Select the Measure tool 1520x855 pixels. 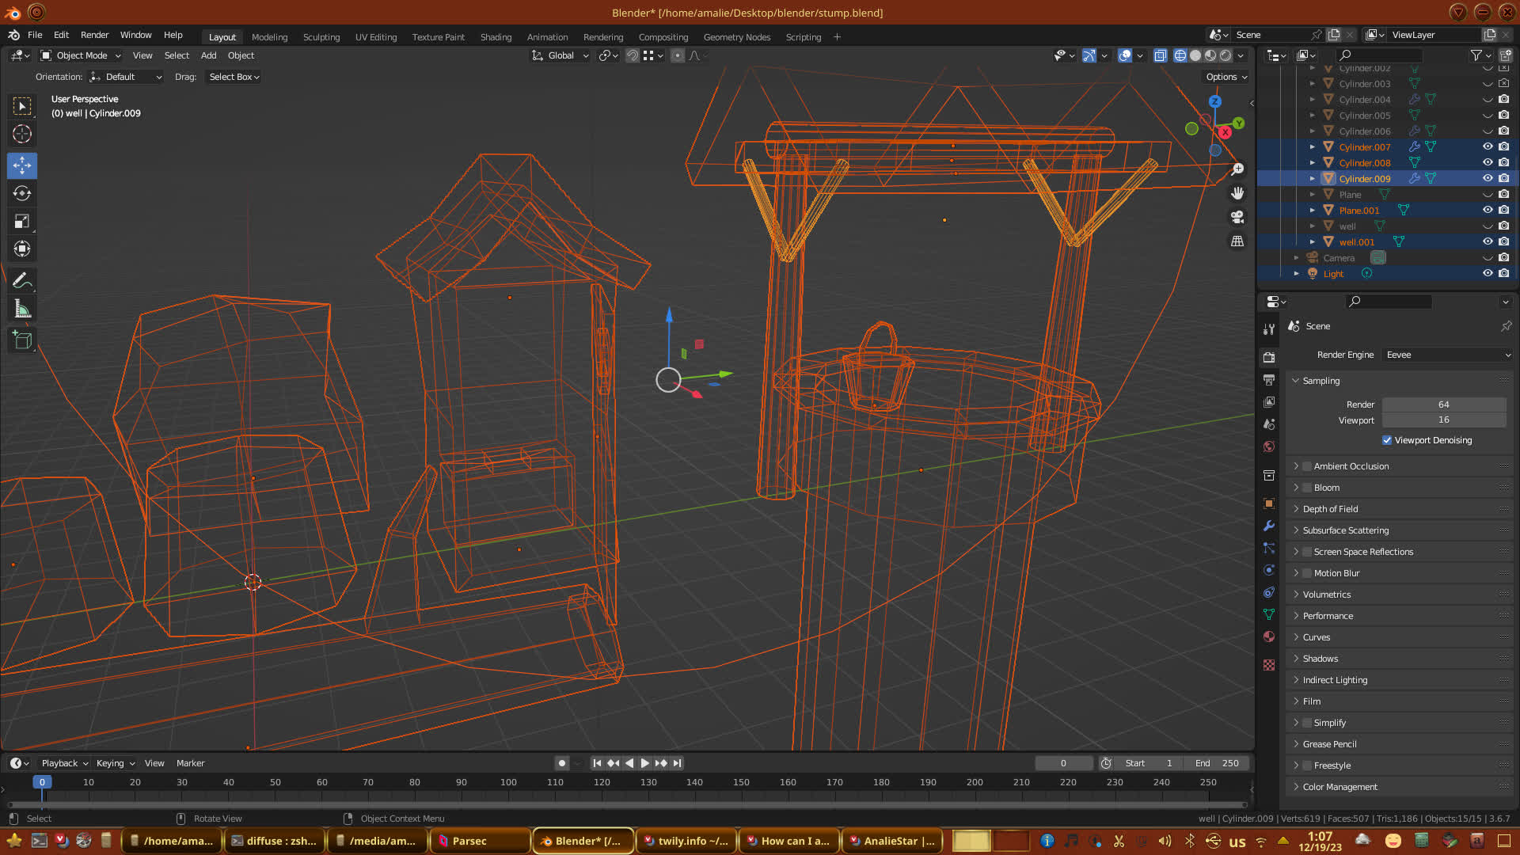tap(22, 310)
